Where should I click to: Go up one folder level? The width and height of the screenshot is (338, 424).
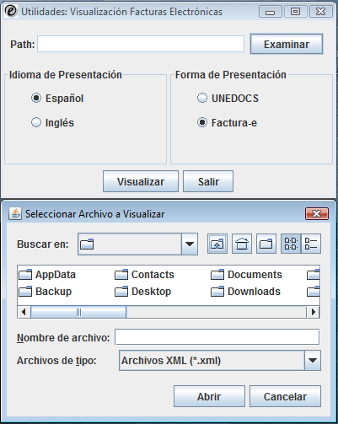(x=217, y=244)
